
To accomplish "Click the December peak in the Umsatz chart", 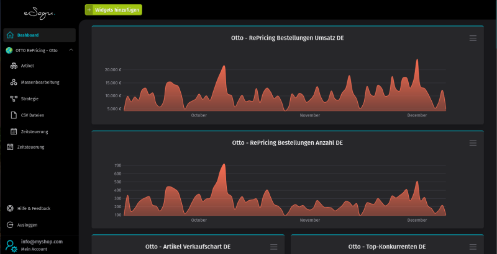I will pyautogui.click(x=417, y=61).
